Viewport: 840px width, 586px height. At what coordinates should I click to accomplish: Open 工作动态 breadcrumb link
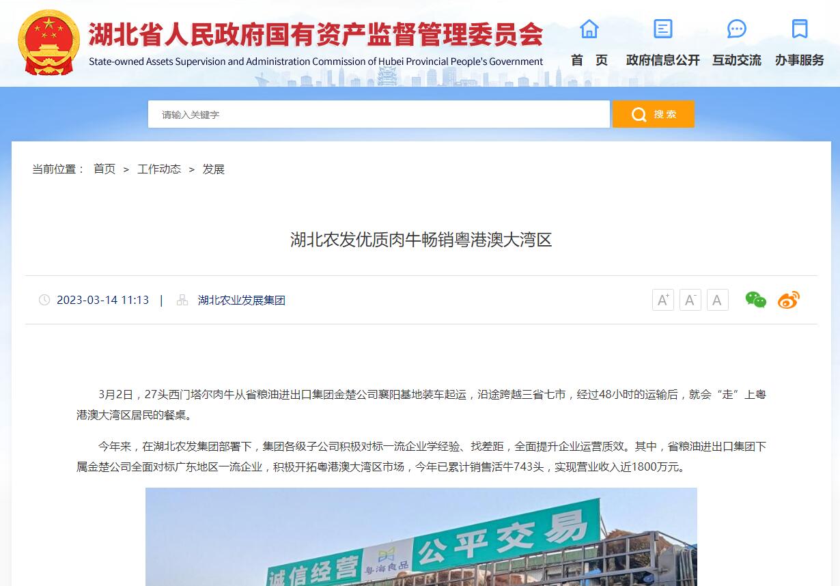pos(159,169)
